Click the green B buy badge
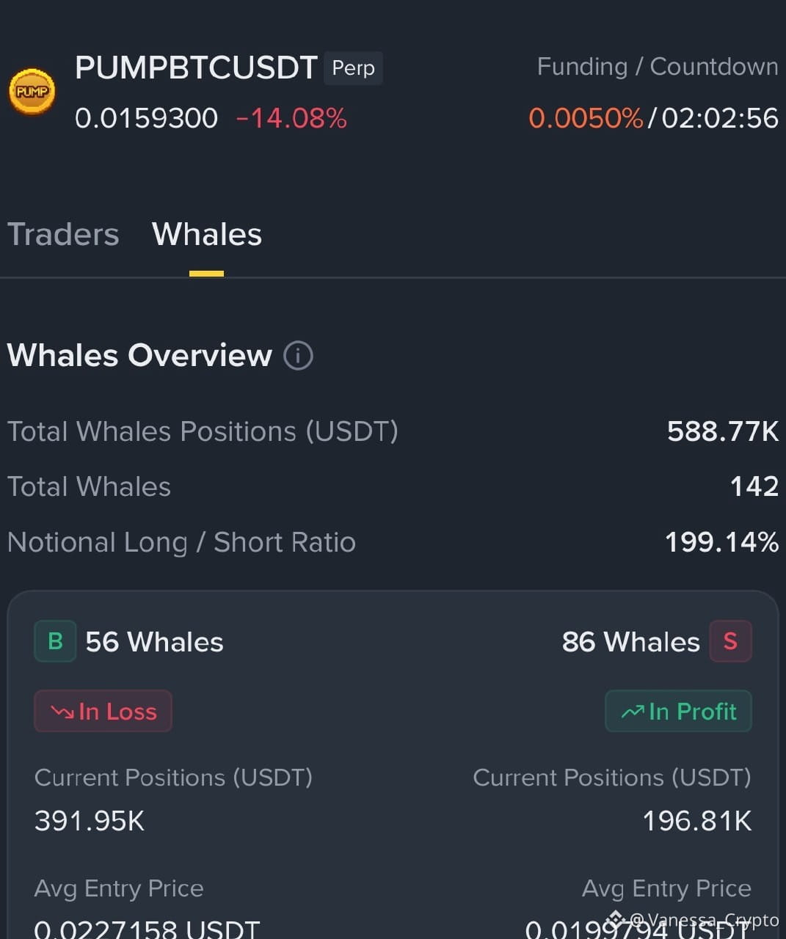Viewport: 786px width, 939px height. (55, 641)
